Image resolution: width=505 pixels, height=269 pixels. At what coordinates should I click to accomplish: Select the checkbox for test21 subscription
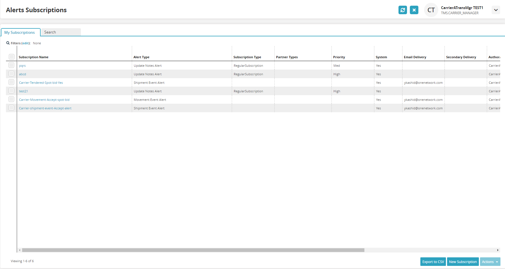click(x=11, y=91)
